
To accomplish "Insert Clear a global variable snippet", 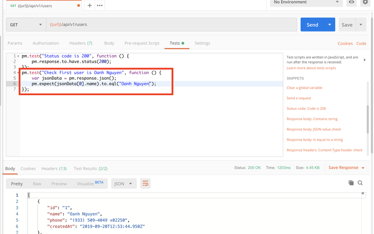I will (304, 88).
